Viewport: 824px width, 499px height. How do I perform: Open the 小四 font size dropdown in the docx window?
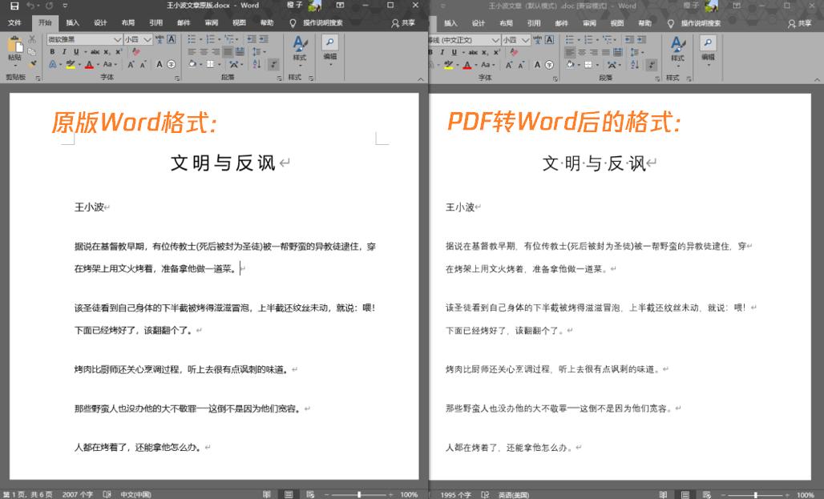click(136, 38)
